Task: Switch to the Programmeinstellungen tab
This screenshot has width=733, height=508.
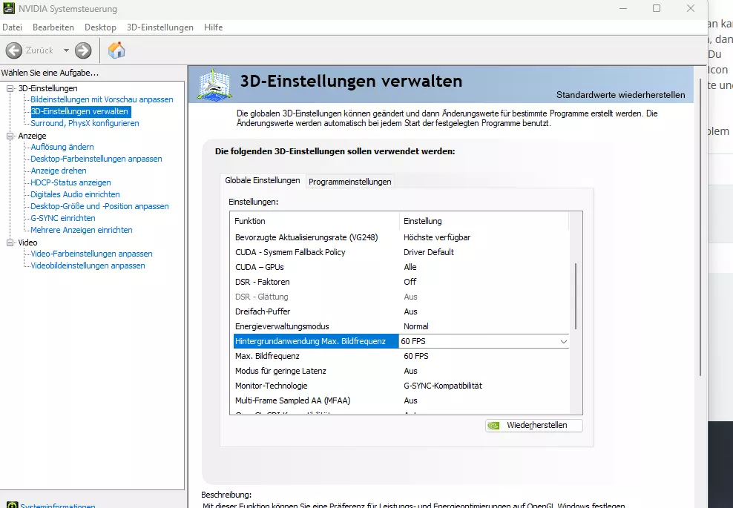Action: click(x=349, y=182)
